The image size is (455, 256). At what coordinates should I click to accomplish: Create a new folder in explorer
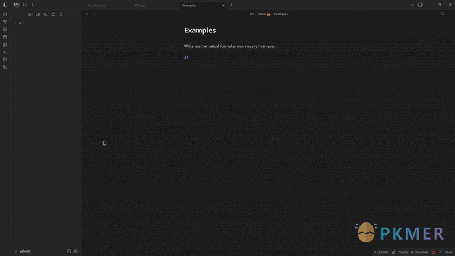click(38, 14)
